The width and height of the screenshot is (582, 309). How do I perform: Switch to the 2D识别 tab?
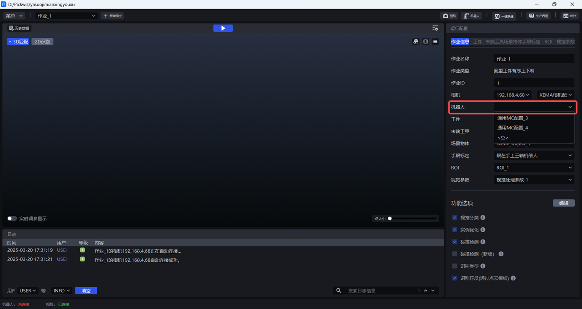[x=42, y=42]
